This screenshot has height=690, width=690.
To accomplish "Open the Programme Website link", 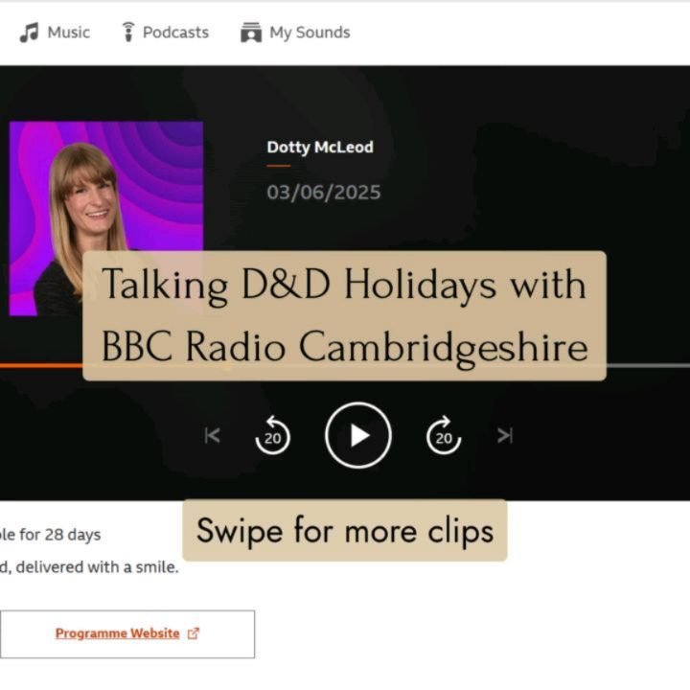I will (x=127, y=634).
